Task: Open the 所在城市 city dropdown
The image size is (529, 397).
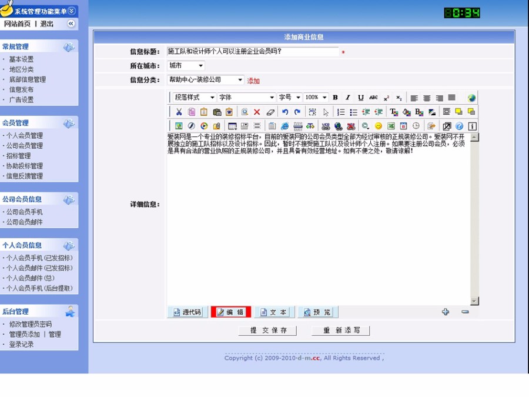Action: [199, 66]
